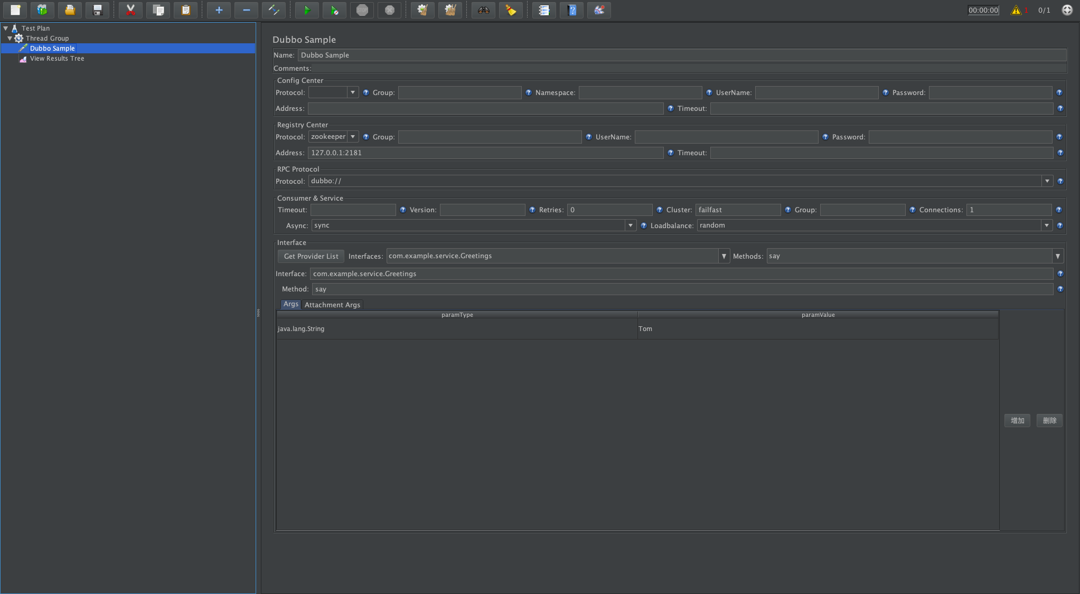The height and width of the screenshot is (594, 1080).
Task: Click the Cut scissors icon
Action: (x=130, y=10)
